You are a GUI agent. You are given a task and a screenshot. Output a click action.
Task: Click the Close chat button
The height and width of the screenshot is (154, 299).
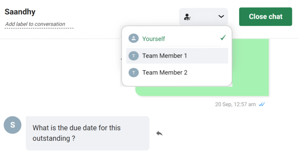click(265, 17)
